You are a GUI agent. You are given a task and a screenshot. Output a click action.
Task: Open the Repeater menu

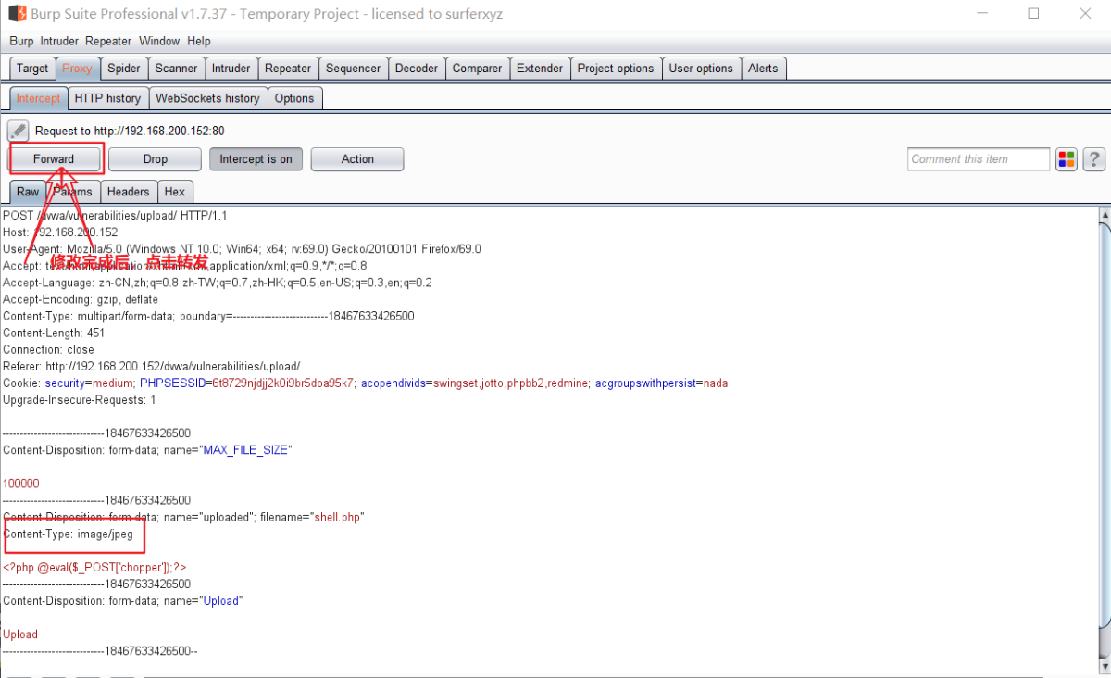coord(108,41)
